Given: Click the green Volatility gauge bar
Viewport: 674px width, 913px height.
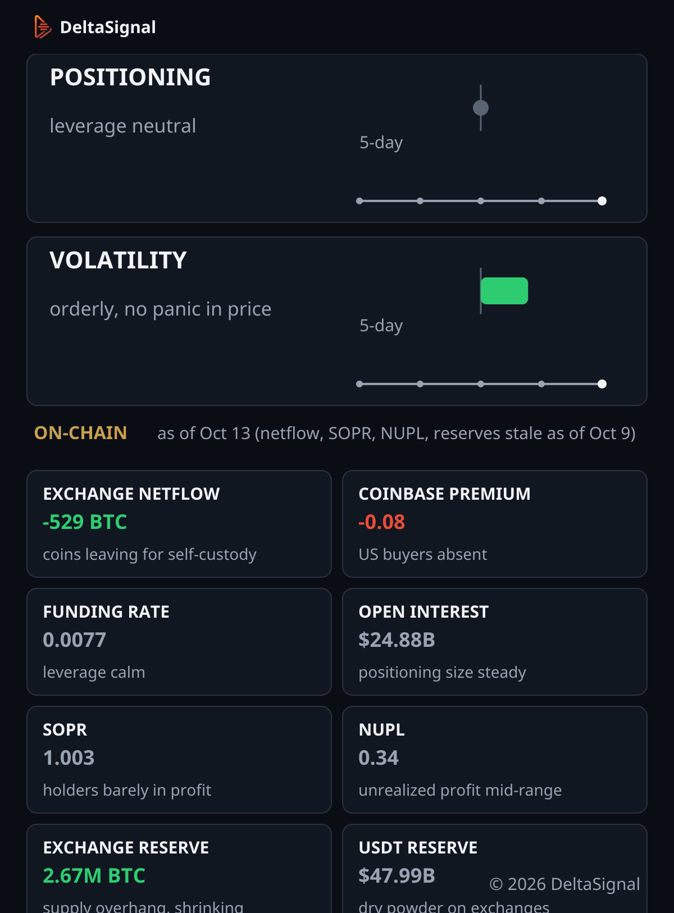Looking at the screenshot, I should tap(504, 291).
